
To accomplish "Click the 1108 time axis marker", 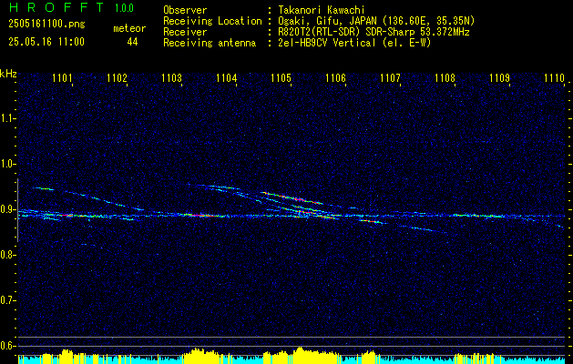I will point(445,77).
